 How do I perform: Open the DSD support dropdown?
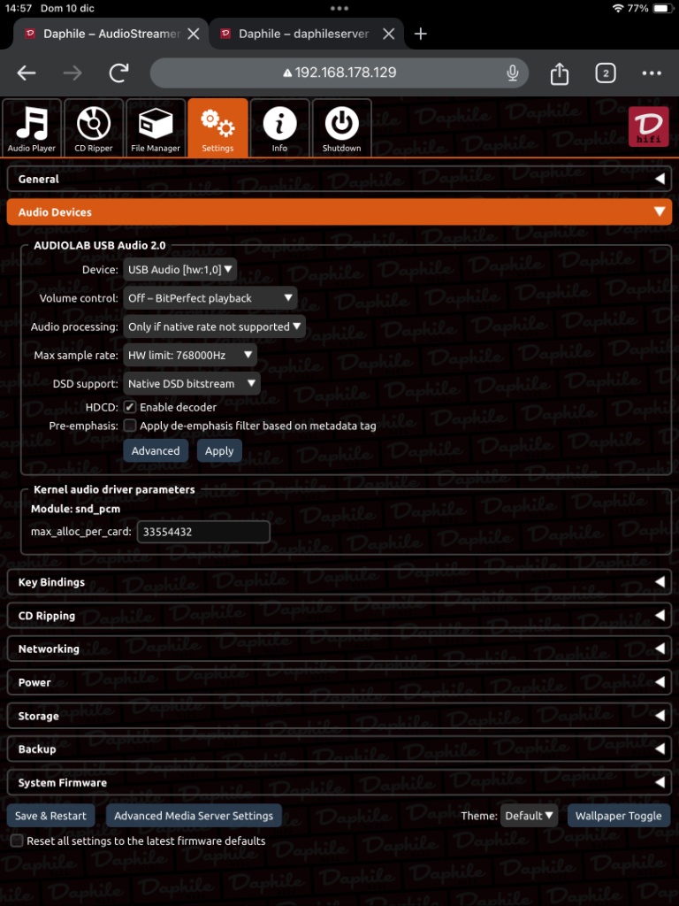pos(192,383)
